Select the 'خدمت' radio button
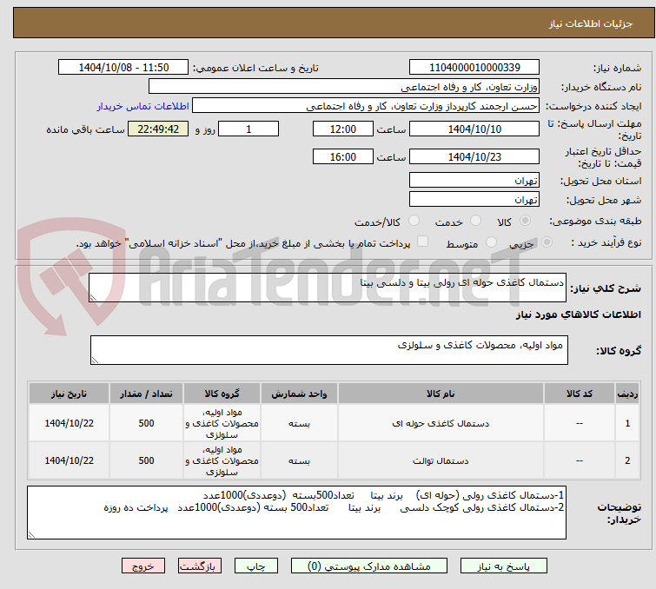This screenshot has width=656, height=589. 475,221
